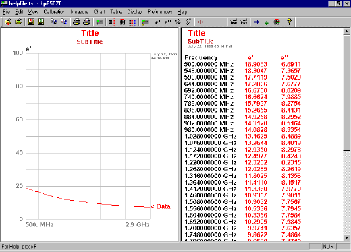
Task: Click the red horizontal line marker icon
Action: [221, 22]
